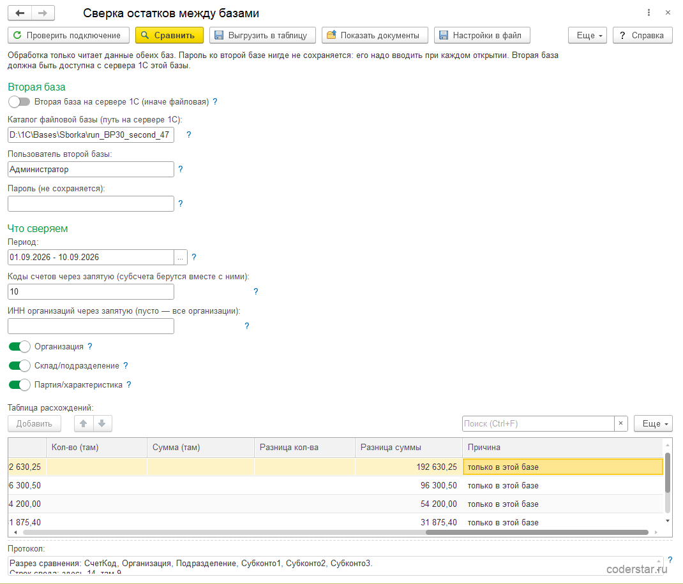Click help icon beside account codes field
683x584 pixels.
point(256,291)
